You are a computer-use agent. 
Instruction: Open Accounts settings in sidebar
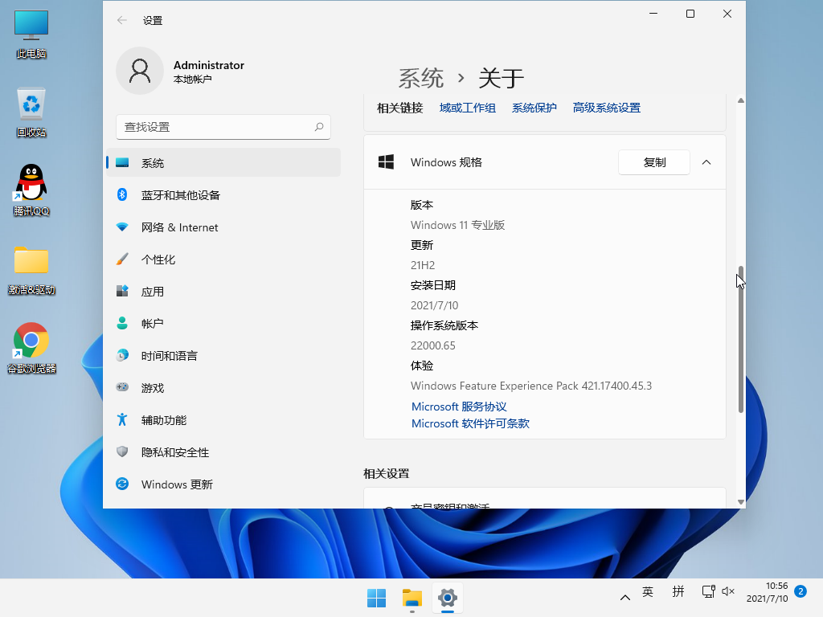click(x=152, y=324)
